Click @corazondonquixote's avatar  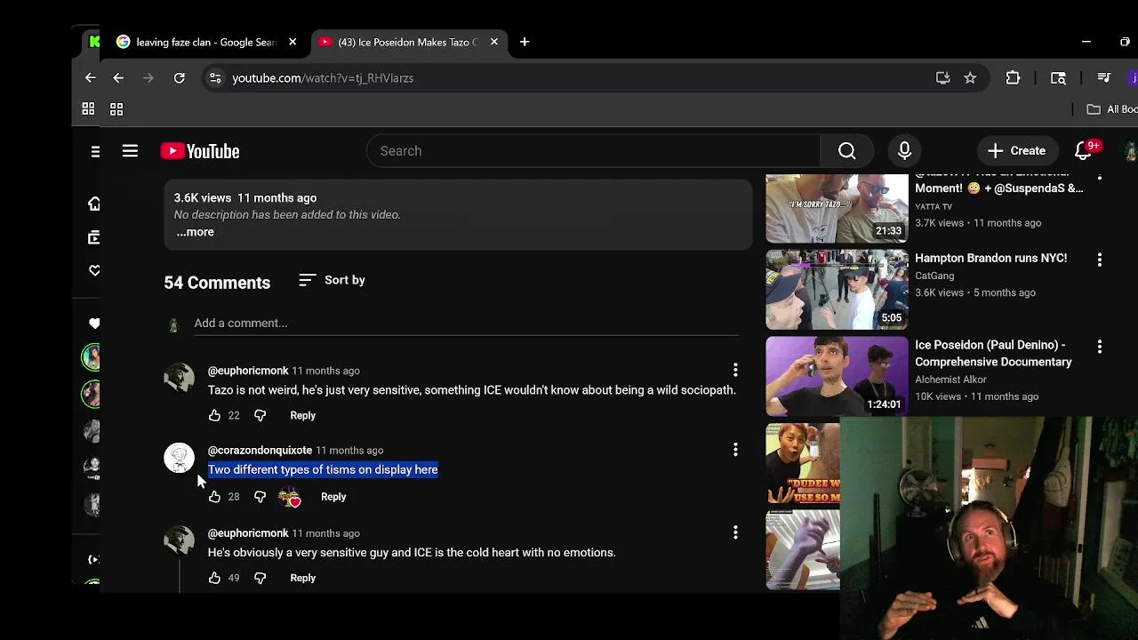point(179,458)
